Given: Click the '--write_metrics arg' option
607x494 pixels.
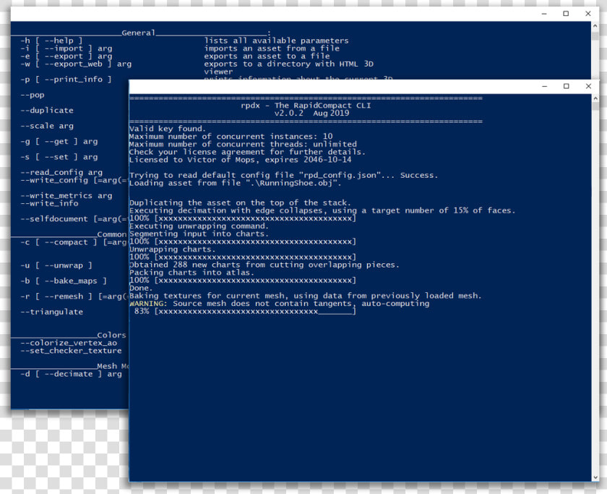Looking at the screenshot, I should click(x=66, y=196).
